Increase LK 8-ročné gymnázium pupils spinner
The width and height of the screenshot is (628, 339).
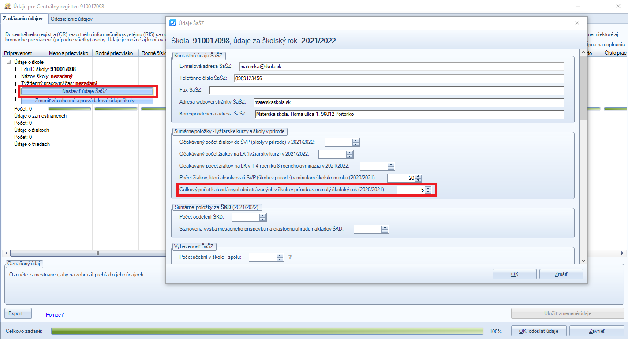click(x=391, y=164)
